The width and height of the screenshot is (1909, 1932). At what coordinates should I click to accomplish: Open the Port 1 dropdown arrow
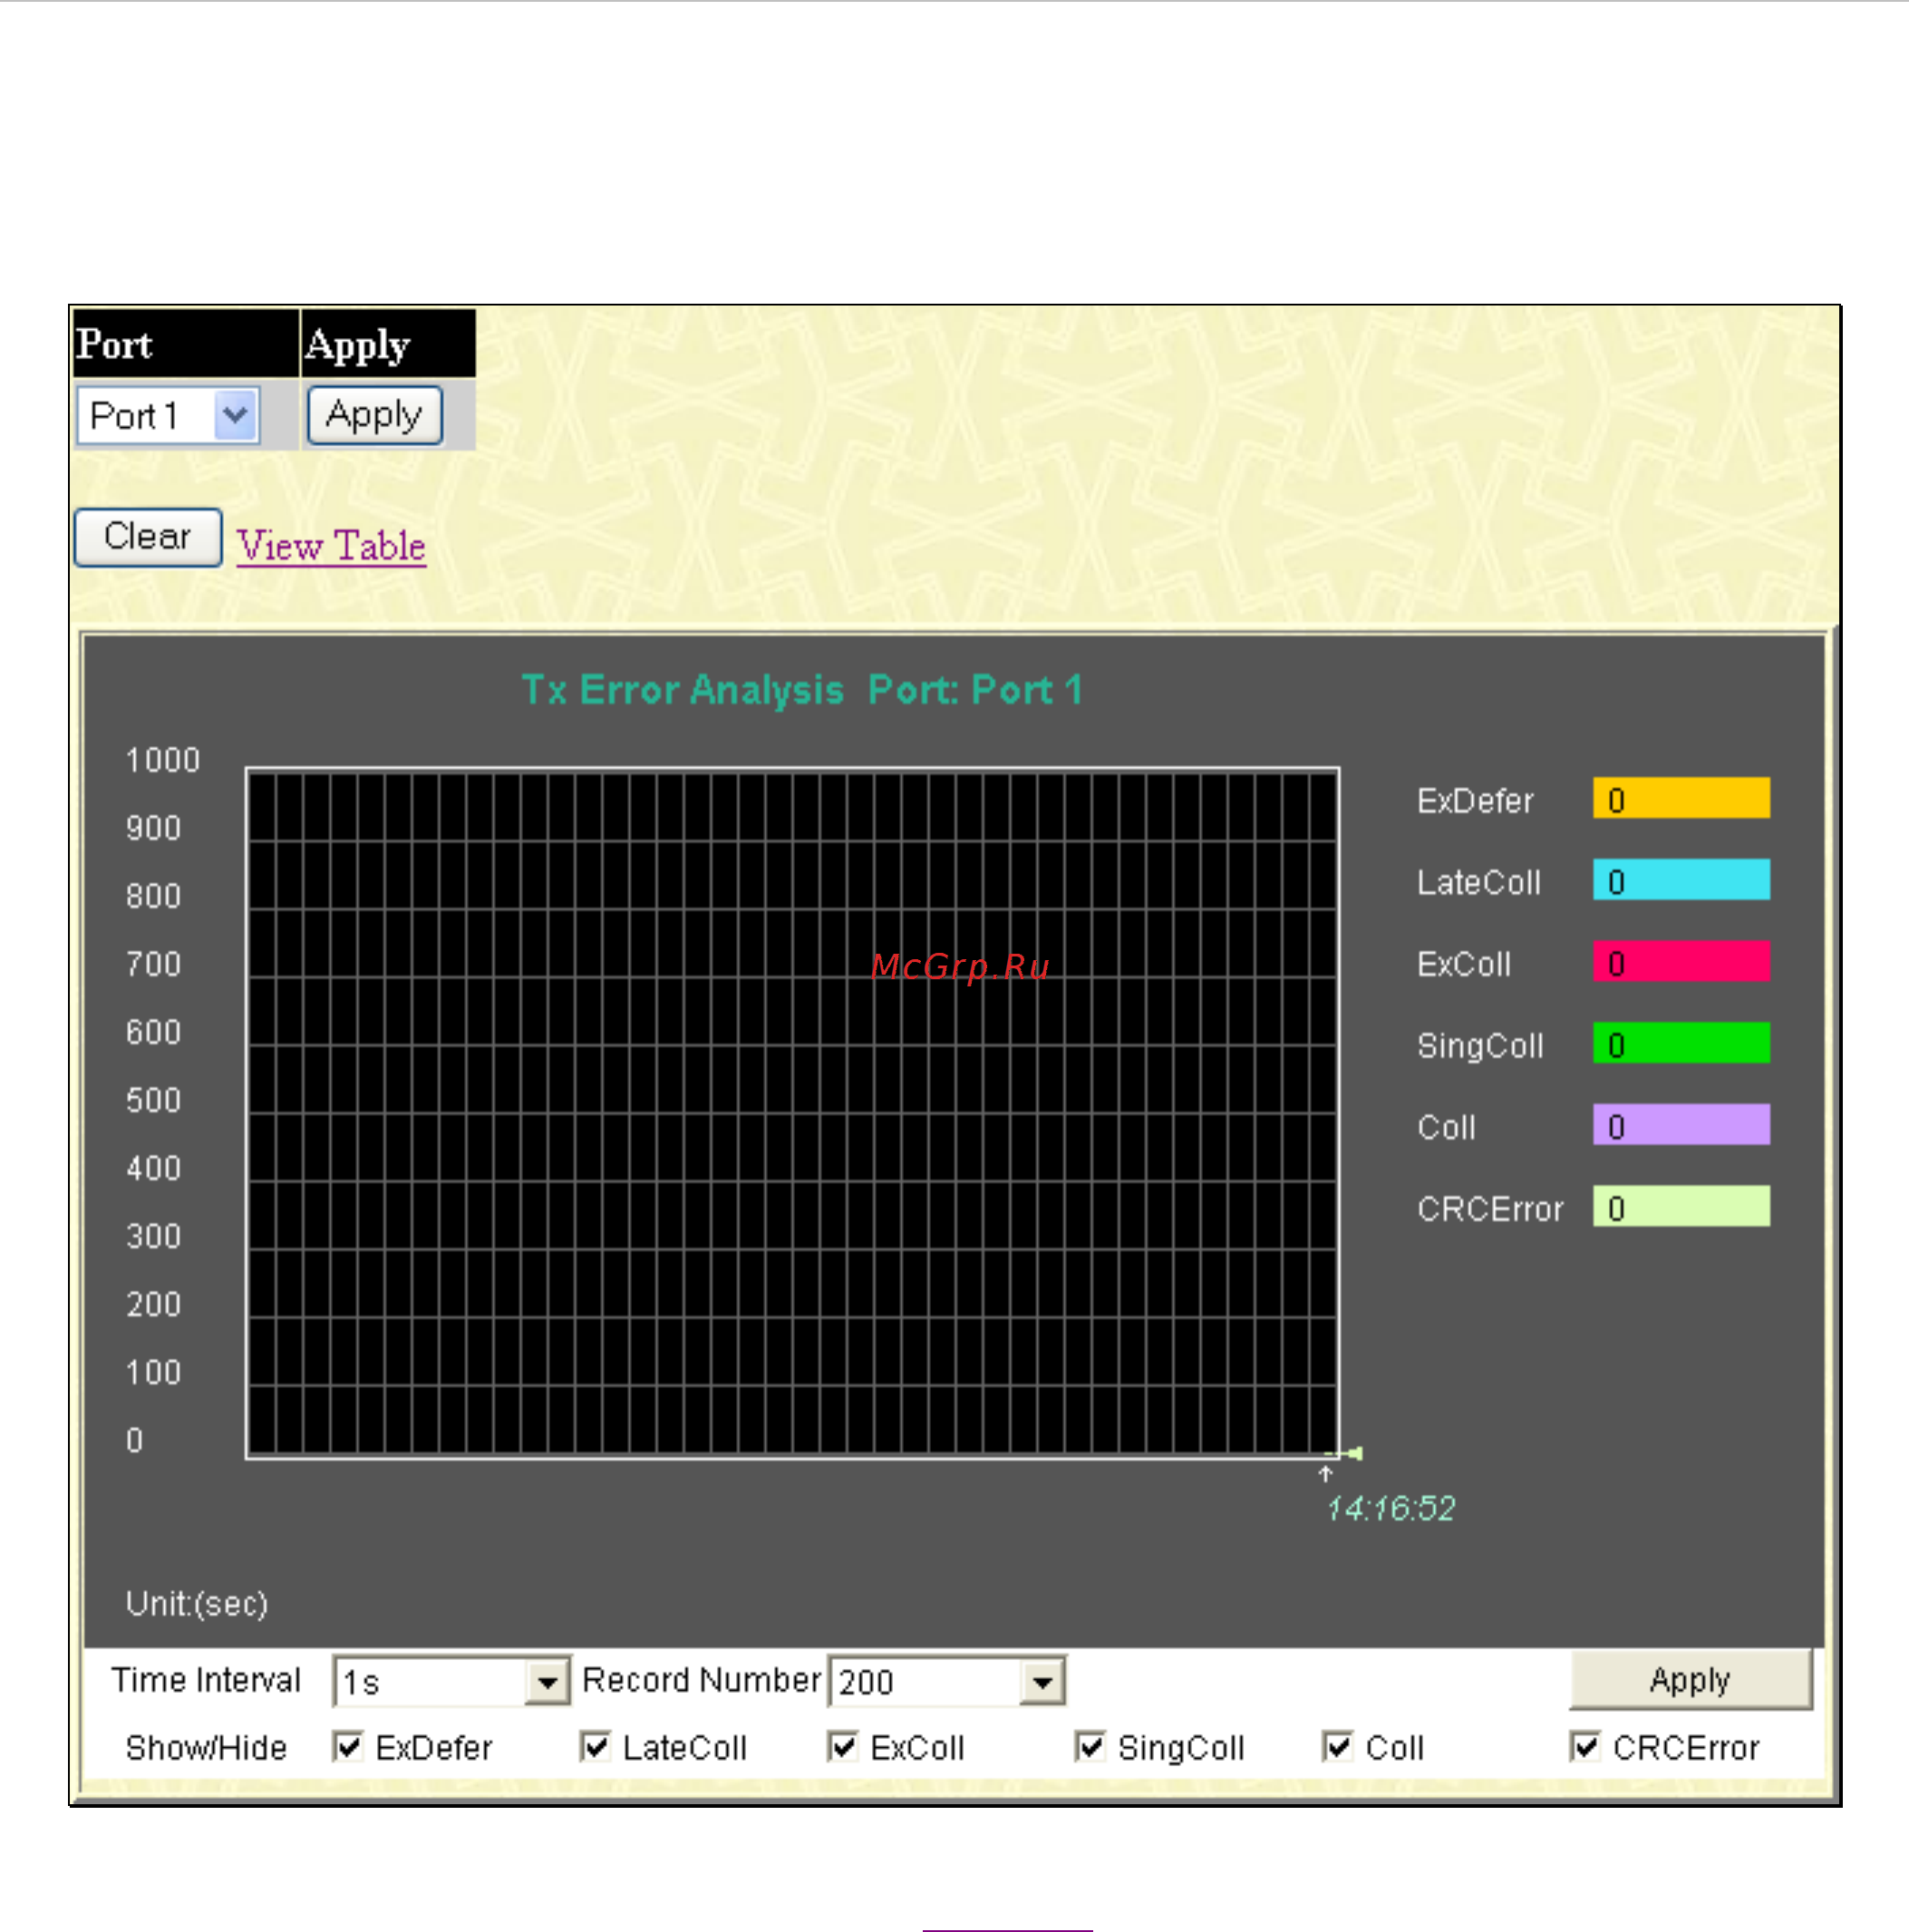(x=236, y=415)
